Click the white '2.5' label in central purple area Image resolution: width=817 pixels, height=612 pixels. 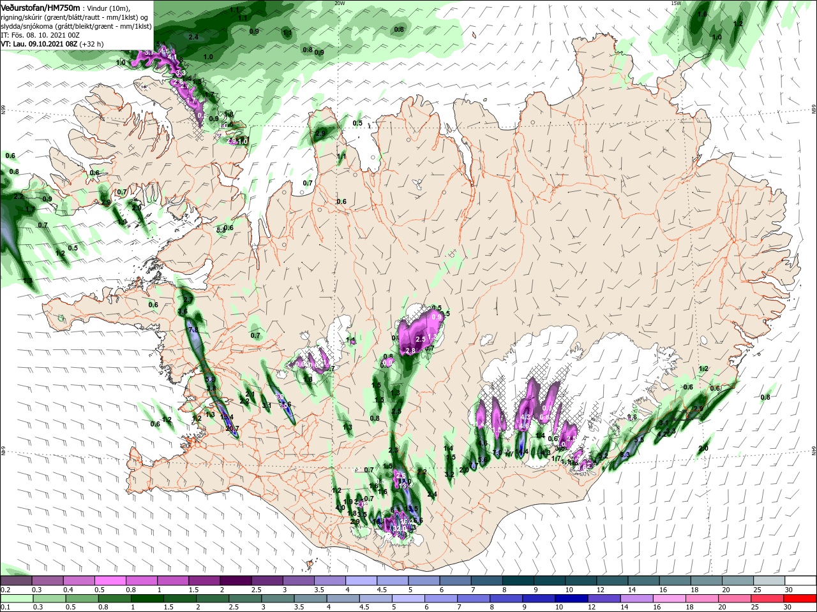(x=420, y=339)
